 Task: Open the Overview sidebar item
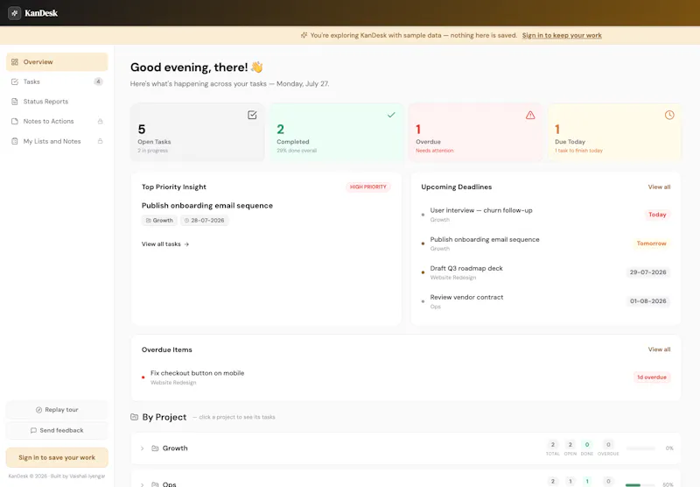pyautogui.click(x=57, y=62)
